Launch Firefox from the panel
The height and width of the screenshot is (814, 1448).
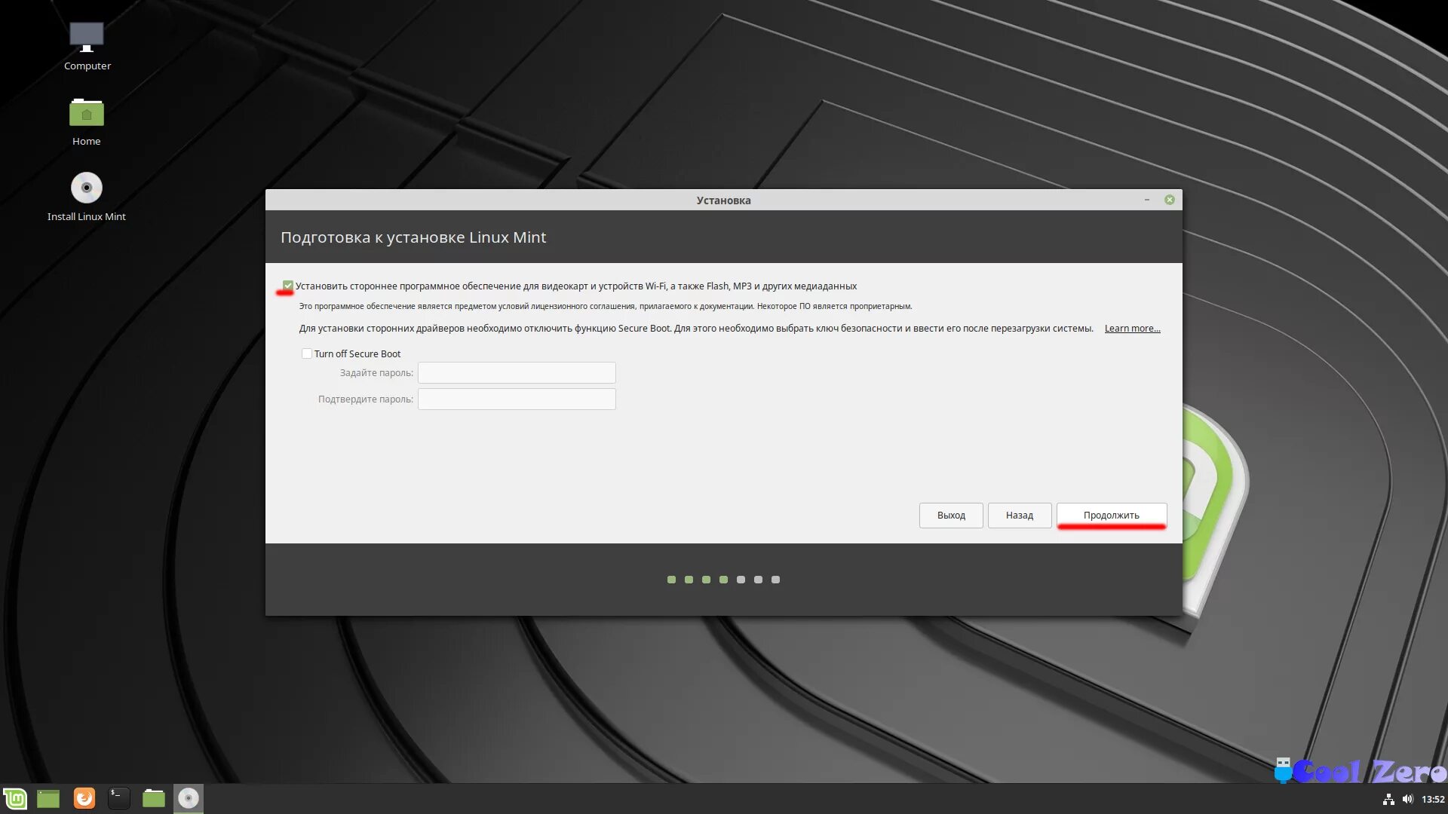(84, 798)
